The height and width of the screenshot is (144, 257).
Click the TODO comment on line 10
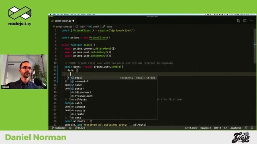[x=119, y=63]
